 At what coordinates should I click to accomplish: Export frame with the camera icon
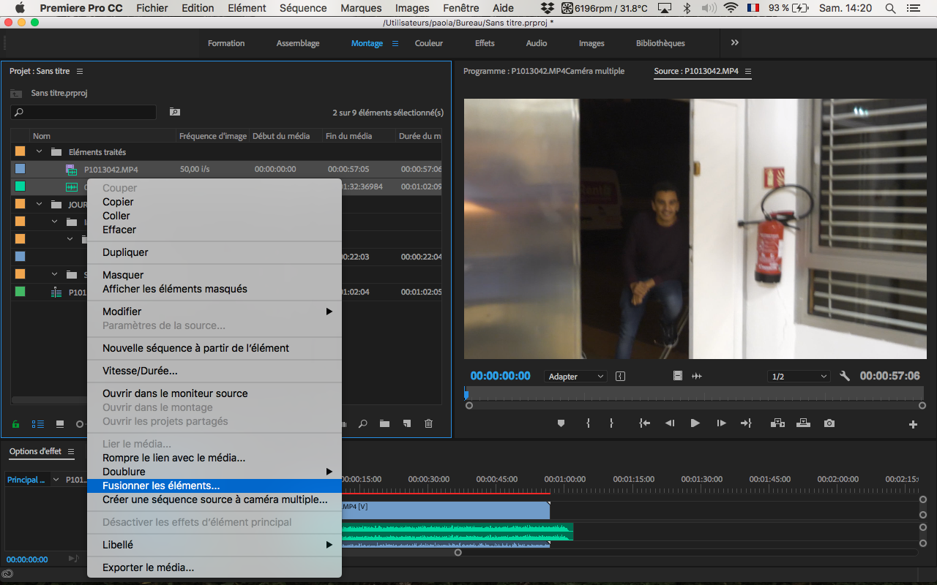tap(829, 423)
